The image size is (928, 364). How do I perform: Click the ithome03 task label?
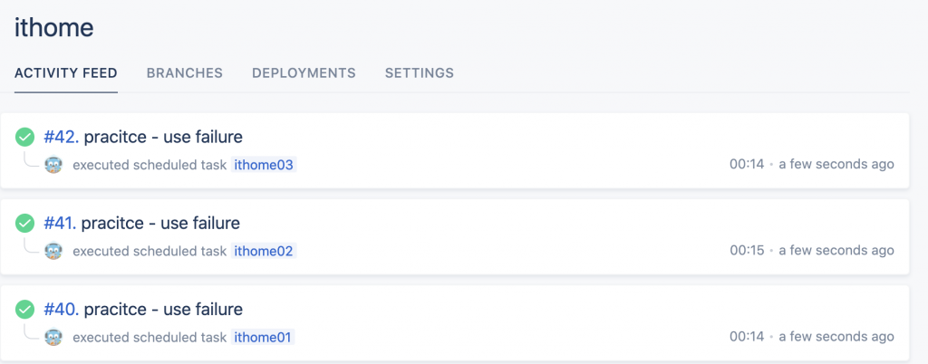pyautogui.click(x=264, y=165)
